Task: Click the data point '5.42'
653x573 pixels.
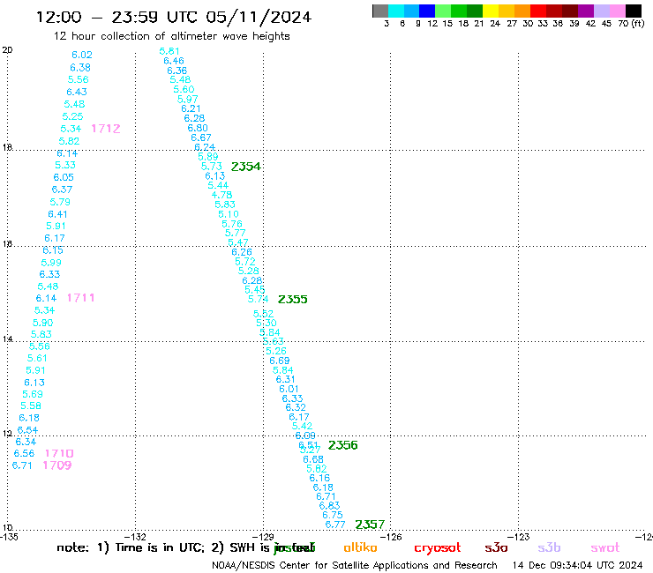Action: [x=302, y=426]
